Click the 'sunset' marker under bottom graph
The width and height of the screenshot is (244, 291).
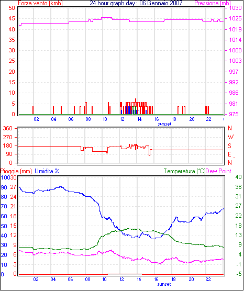click(164, 284)
